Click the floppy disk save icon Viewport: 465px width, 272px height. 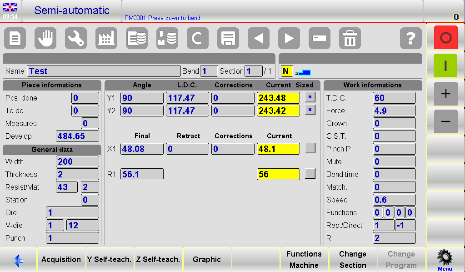point(228,38)
